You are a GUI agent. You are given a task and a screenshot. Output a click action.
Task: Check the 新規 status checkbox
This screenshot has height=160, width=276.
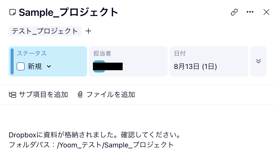click(21, 66)
